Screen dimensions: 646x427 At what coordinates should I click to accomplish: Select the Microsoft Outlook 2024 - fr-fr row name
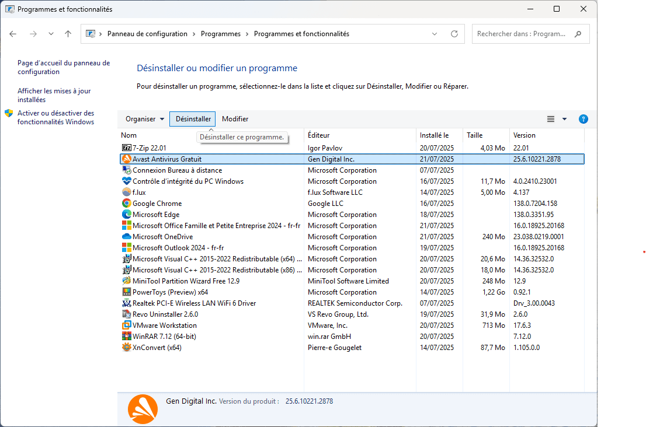178,248
